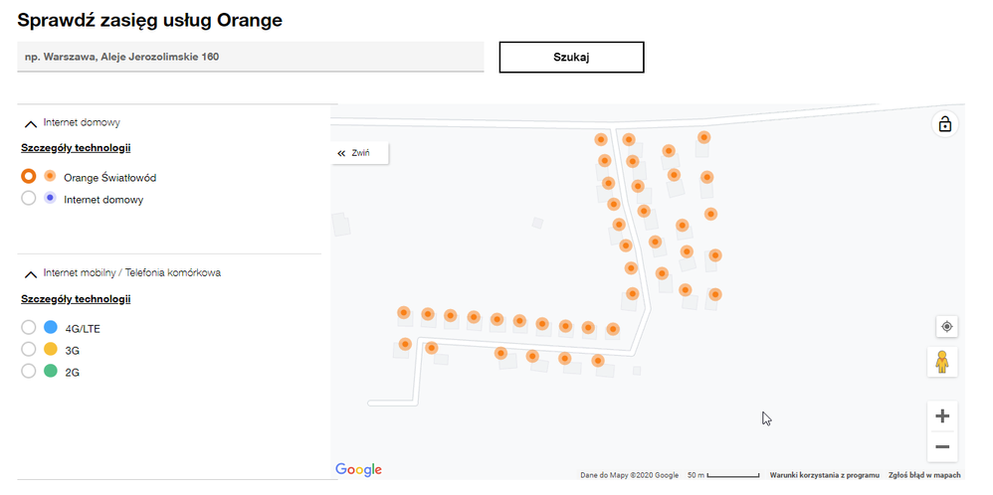Click the map lock icon

pos(944,124)
